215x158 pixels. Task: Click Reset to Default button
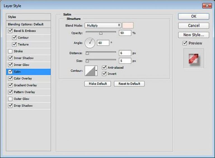pyautogui.click(x=129, y=84)
